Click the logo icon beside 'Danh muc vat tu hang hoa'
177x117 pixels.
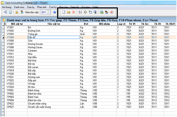(x=4, y=20)
